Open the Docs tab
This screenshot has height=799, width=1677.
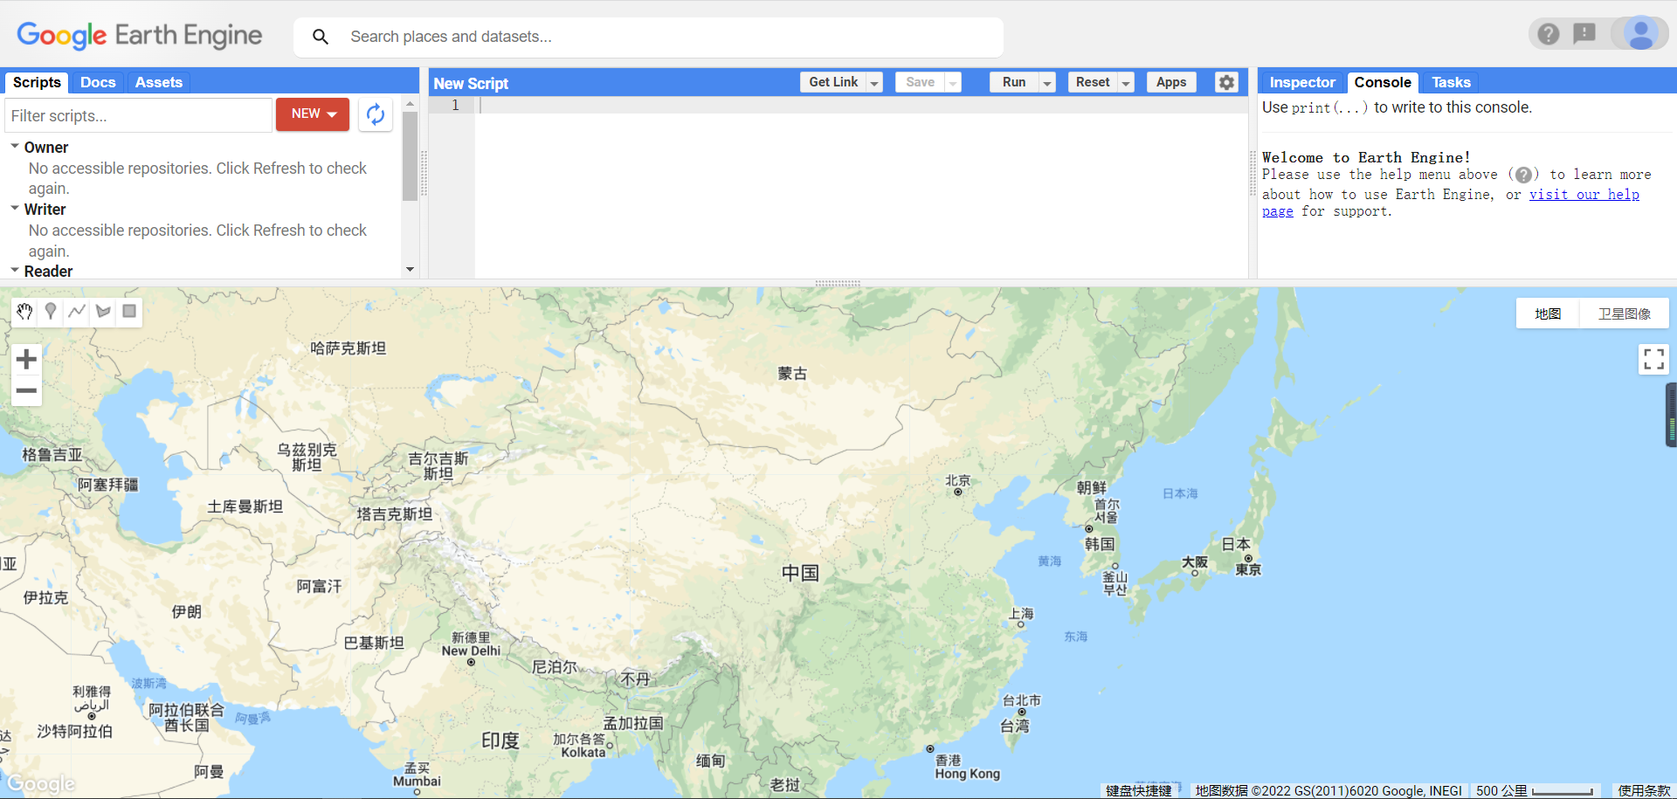(97, 81)
